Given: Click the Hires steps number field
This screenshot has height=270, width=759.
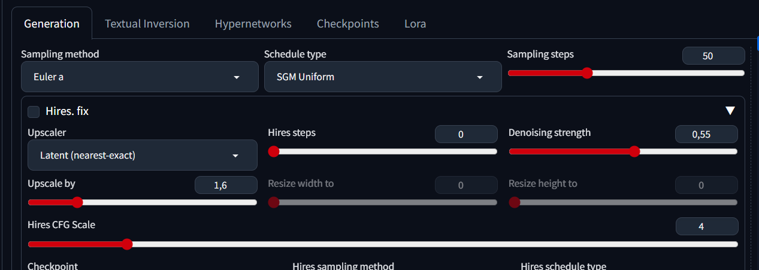Looking at the screenshot, I should [466, 135].
